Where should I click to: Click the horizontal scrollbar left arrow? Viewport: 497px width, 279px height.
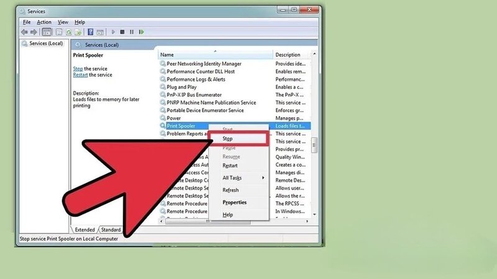(x=162, y=221)
